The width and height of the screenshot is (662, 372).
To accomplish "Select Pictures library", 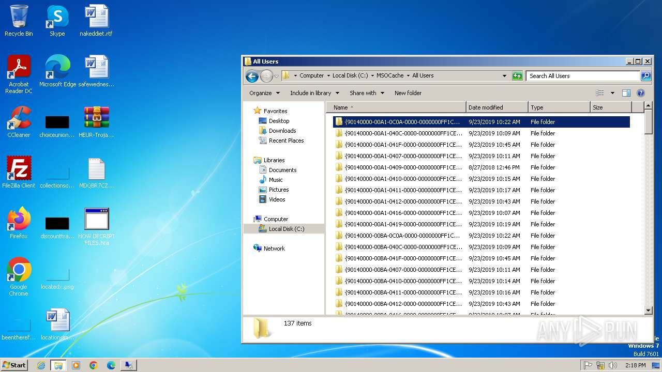I will tap(279, 190).
